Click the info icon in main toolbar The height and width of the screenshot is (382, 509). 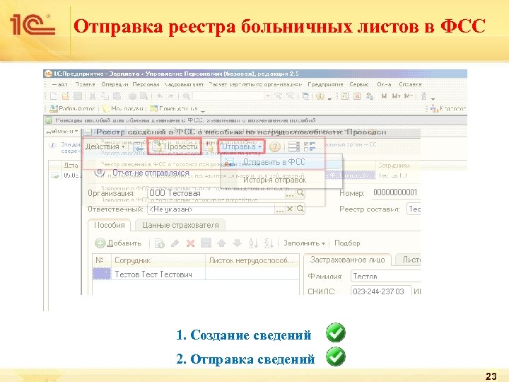pos(320,96)
